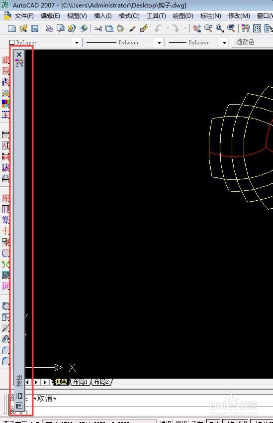This screenshot has width=273, height=423.
Task: Open the 绘图(D) menu
Action: 183,16
